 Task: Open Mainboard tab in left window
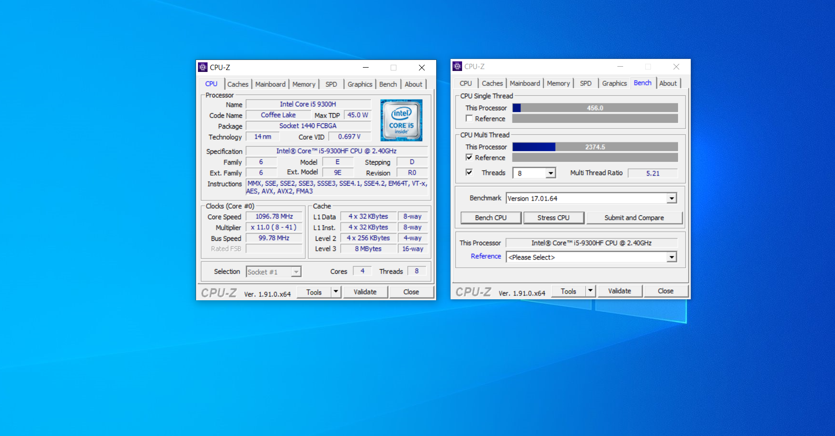[x=270, y=84]
